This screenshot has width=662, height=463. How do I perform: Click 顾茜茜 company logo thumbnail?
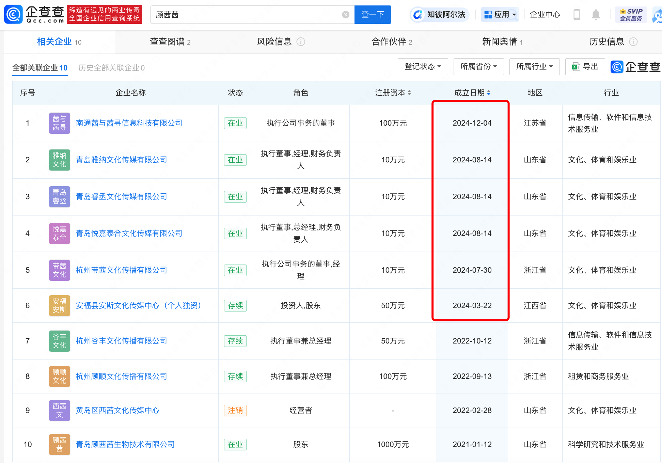[60, 445]
